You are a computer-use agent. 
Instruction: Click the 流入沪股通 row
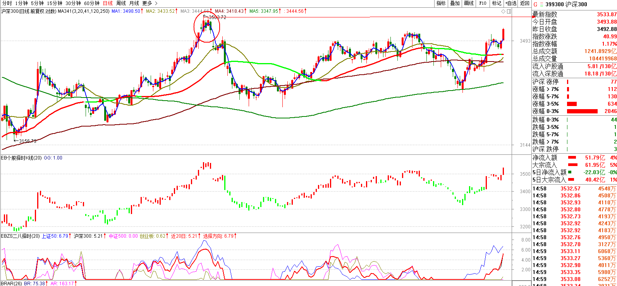pyautogui.click(x=574, y=67)
